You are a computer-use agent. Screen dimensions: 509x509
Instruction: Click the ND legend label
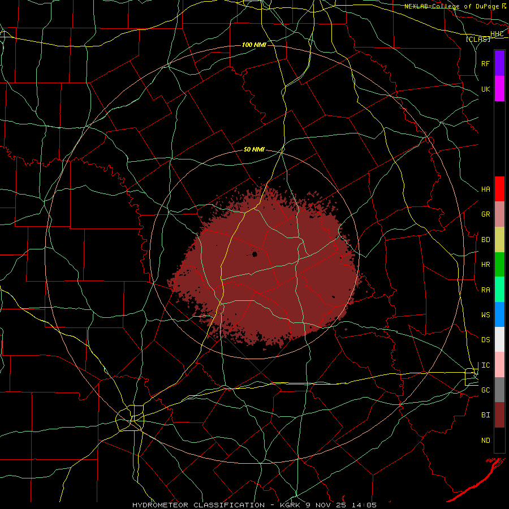[485, 440]
